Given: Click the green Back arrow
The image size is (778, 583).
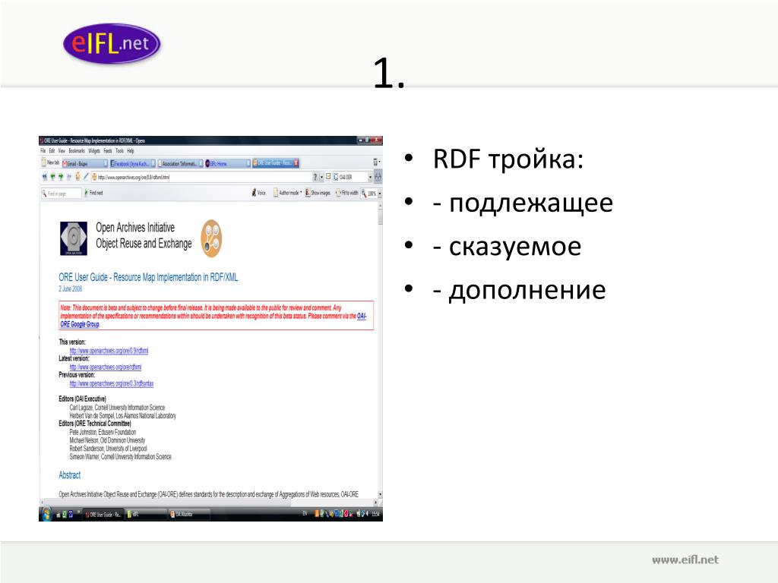Looking at the screenshot, I should tap(52, 177).
